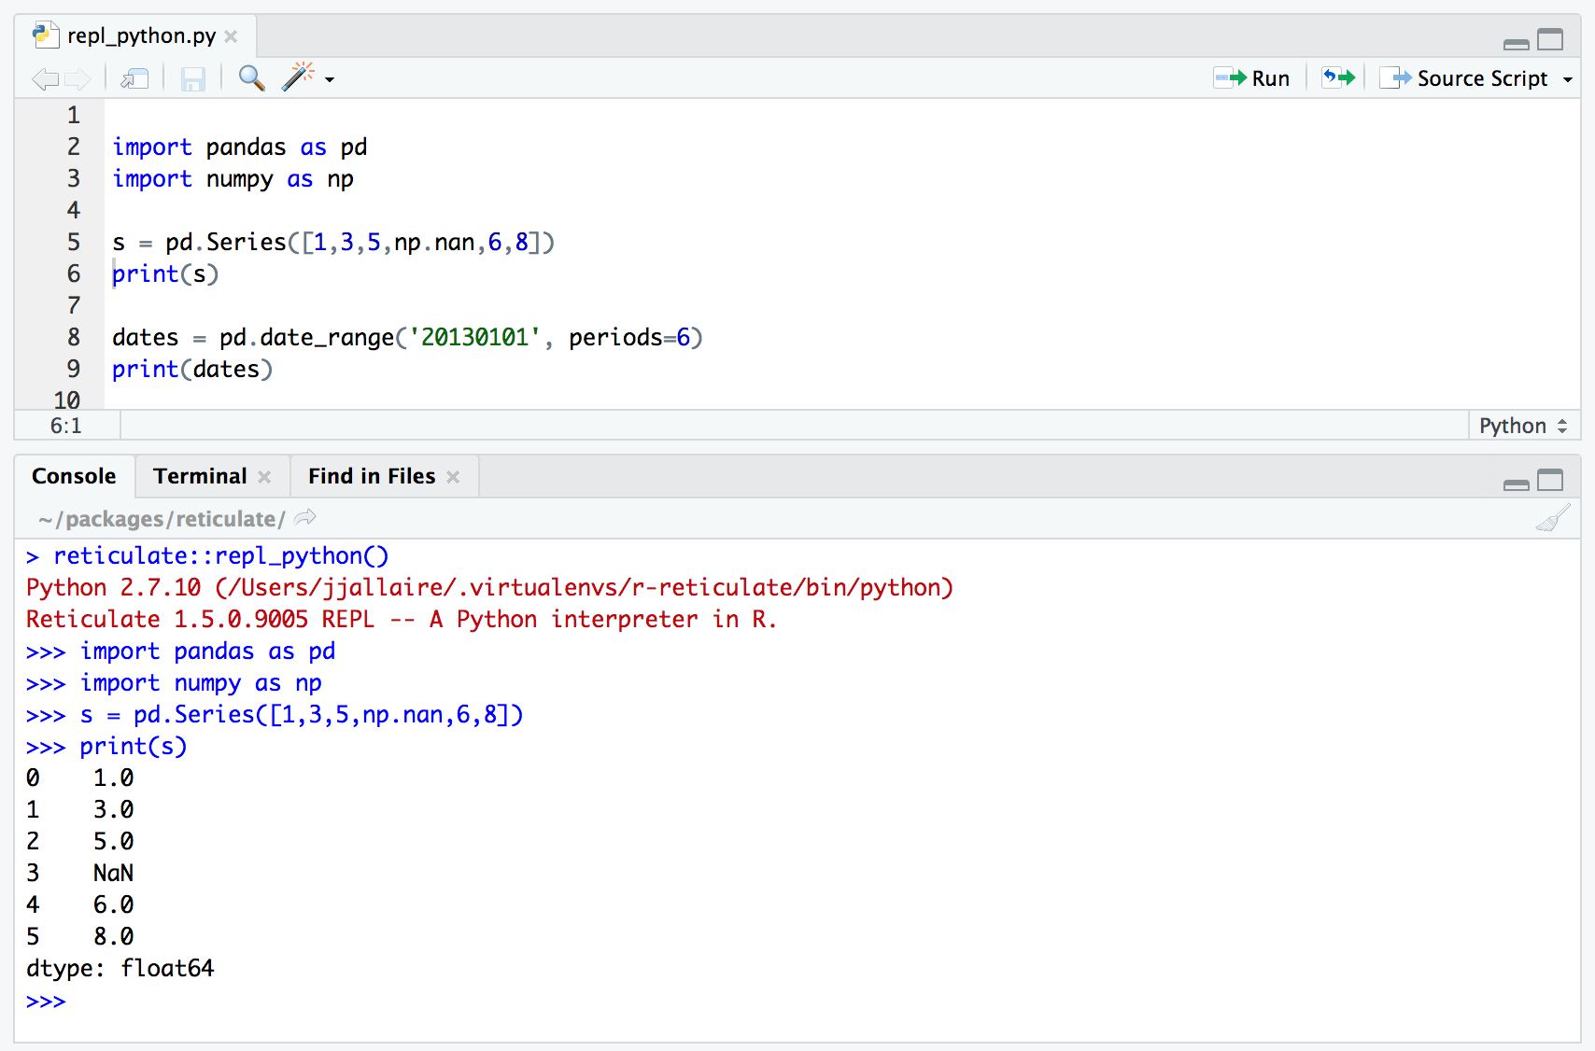Image resolution: width=1595 pixels, height=1051 pixels.
Task: Switch to the Terminal tab
Action: pos(200,476)
